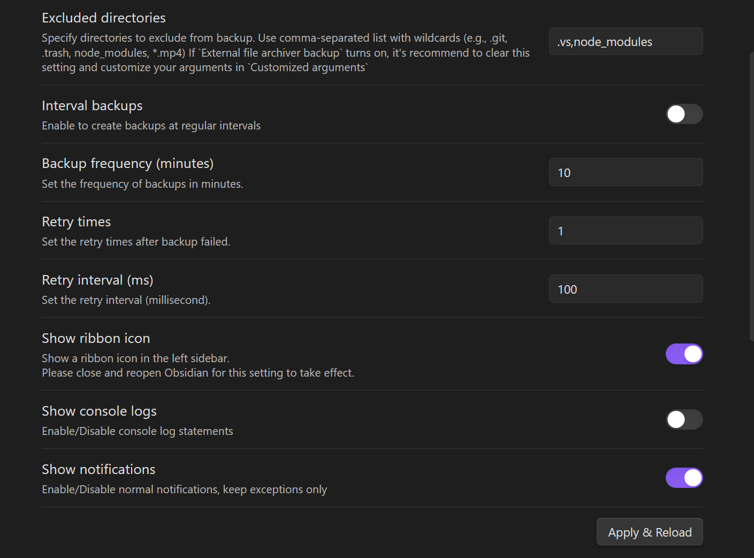Click the knob of the Interval backups switch

click(x=676, y=114)
